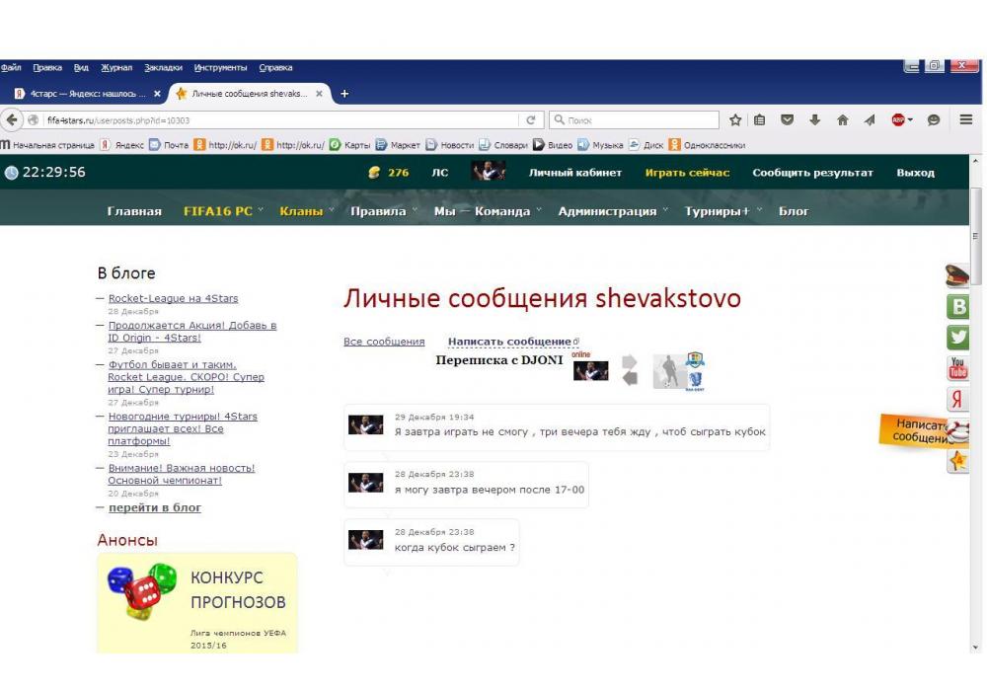Switch to the 4старс Яндекс tab
987x691 pixels.
84,94
